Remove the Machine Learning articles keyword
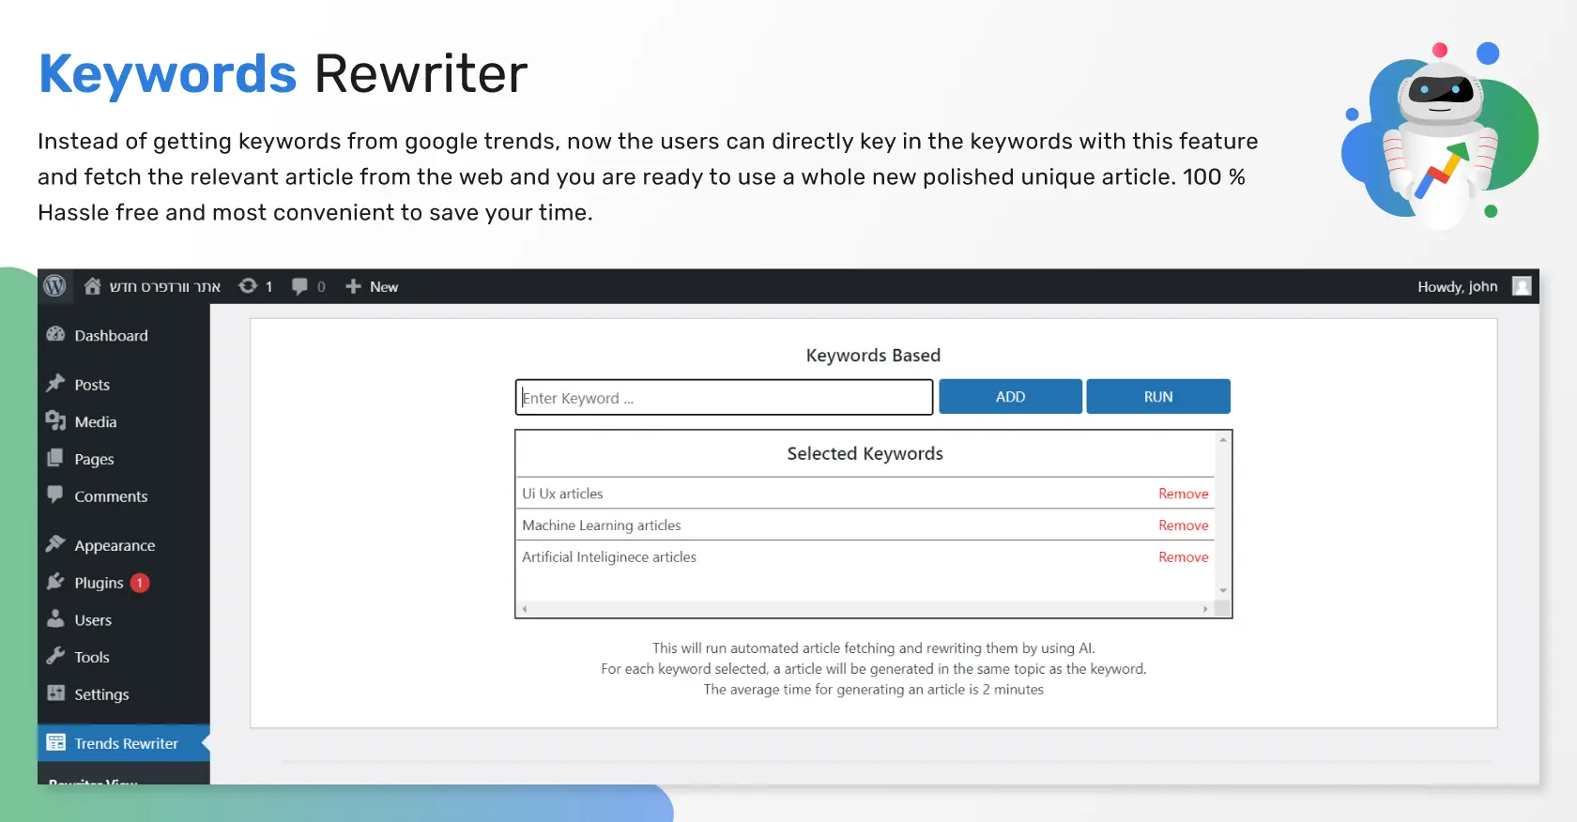The width and height of the screenshot is (1577, 822). (1183, 525)
